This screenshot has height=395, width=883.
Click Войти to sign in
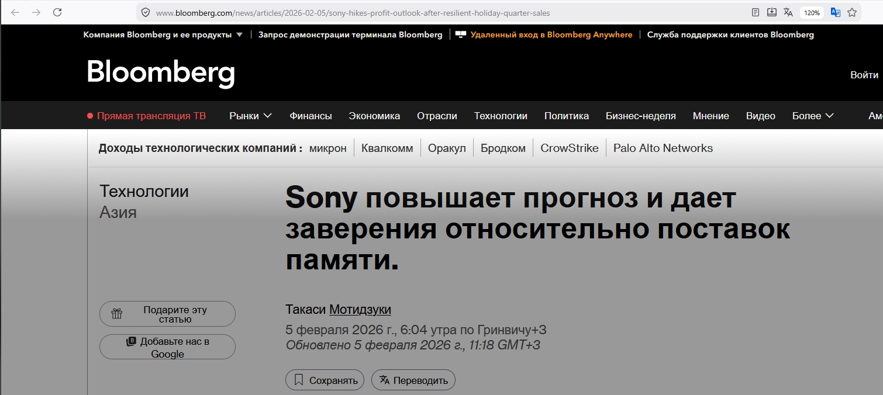click(864, 75)
